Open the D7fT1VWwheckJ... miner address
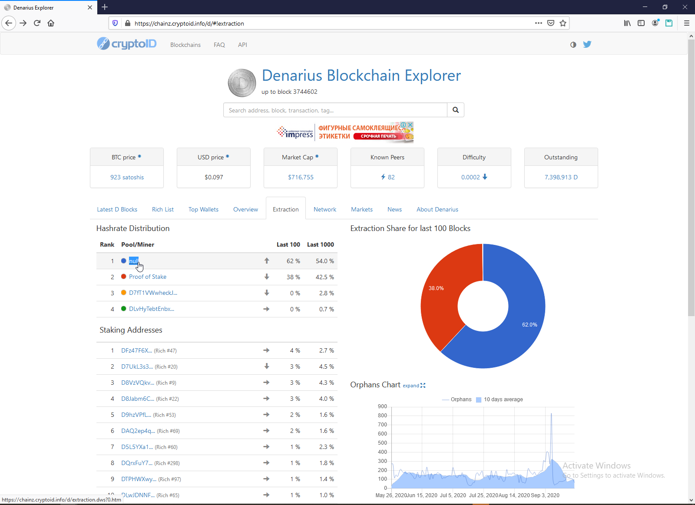 (153, 293)
